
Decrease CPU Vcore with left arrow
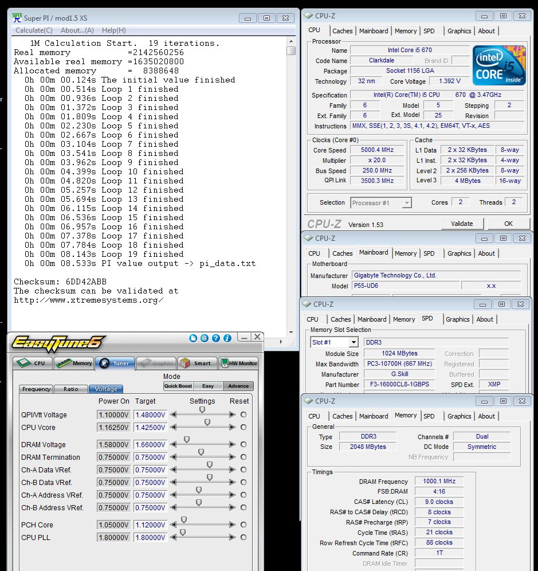(x=173, y=427)
